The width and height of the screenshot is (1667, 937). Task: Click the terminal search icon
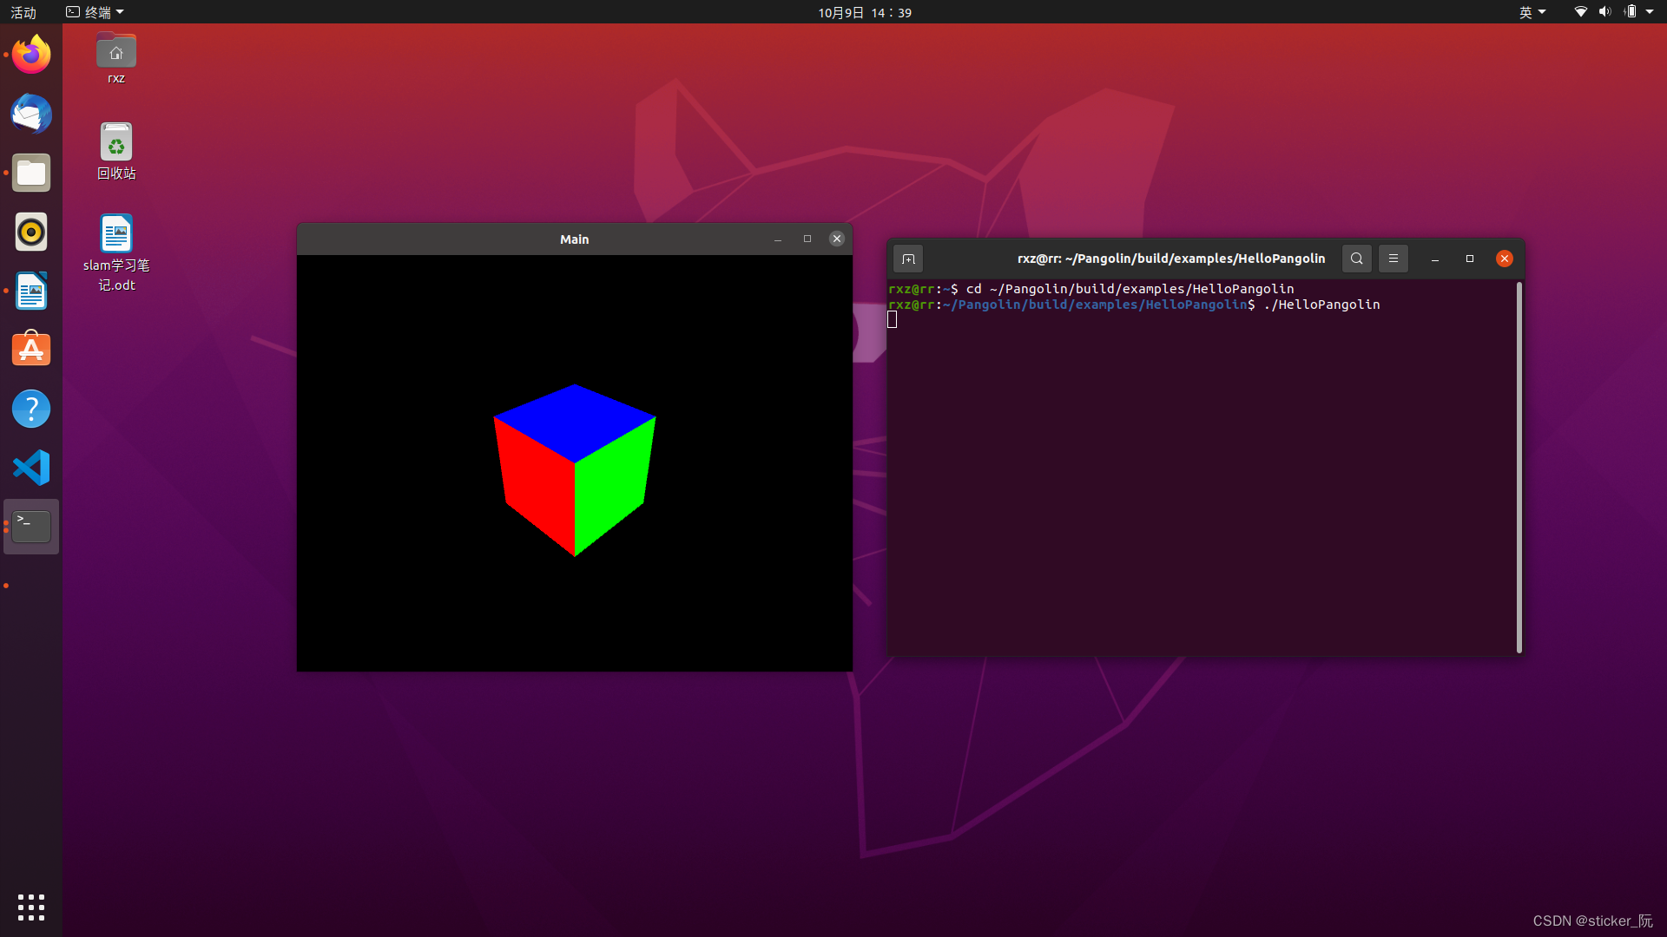point(1356,259)
